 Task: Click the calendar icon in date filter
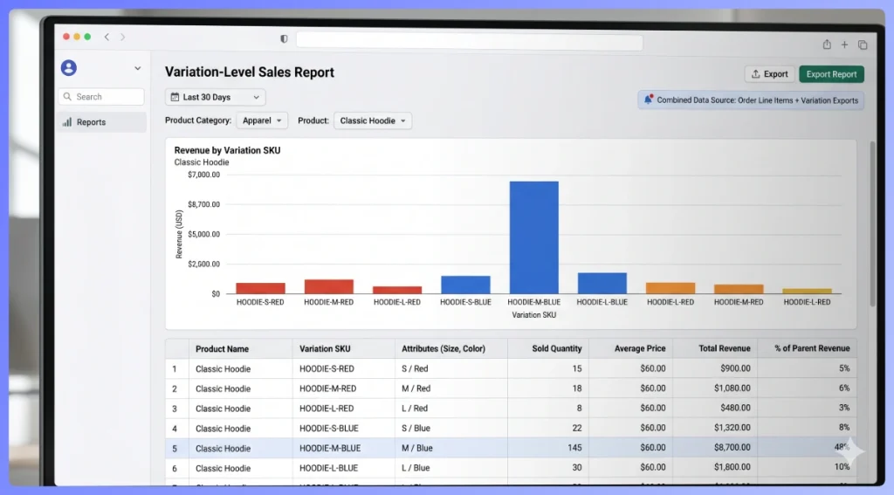coord(175,98)
